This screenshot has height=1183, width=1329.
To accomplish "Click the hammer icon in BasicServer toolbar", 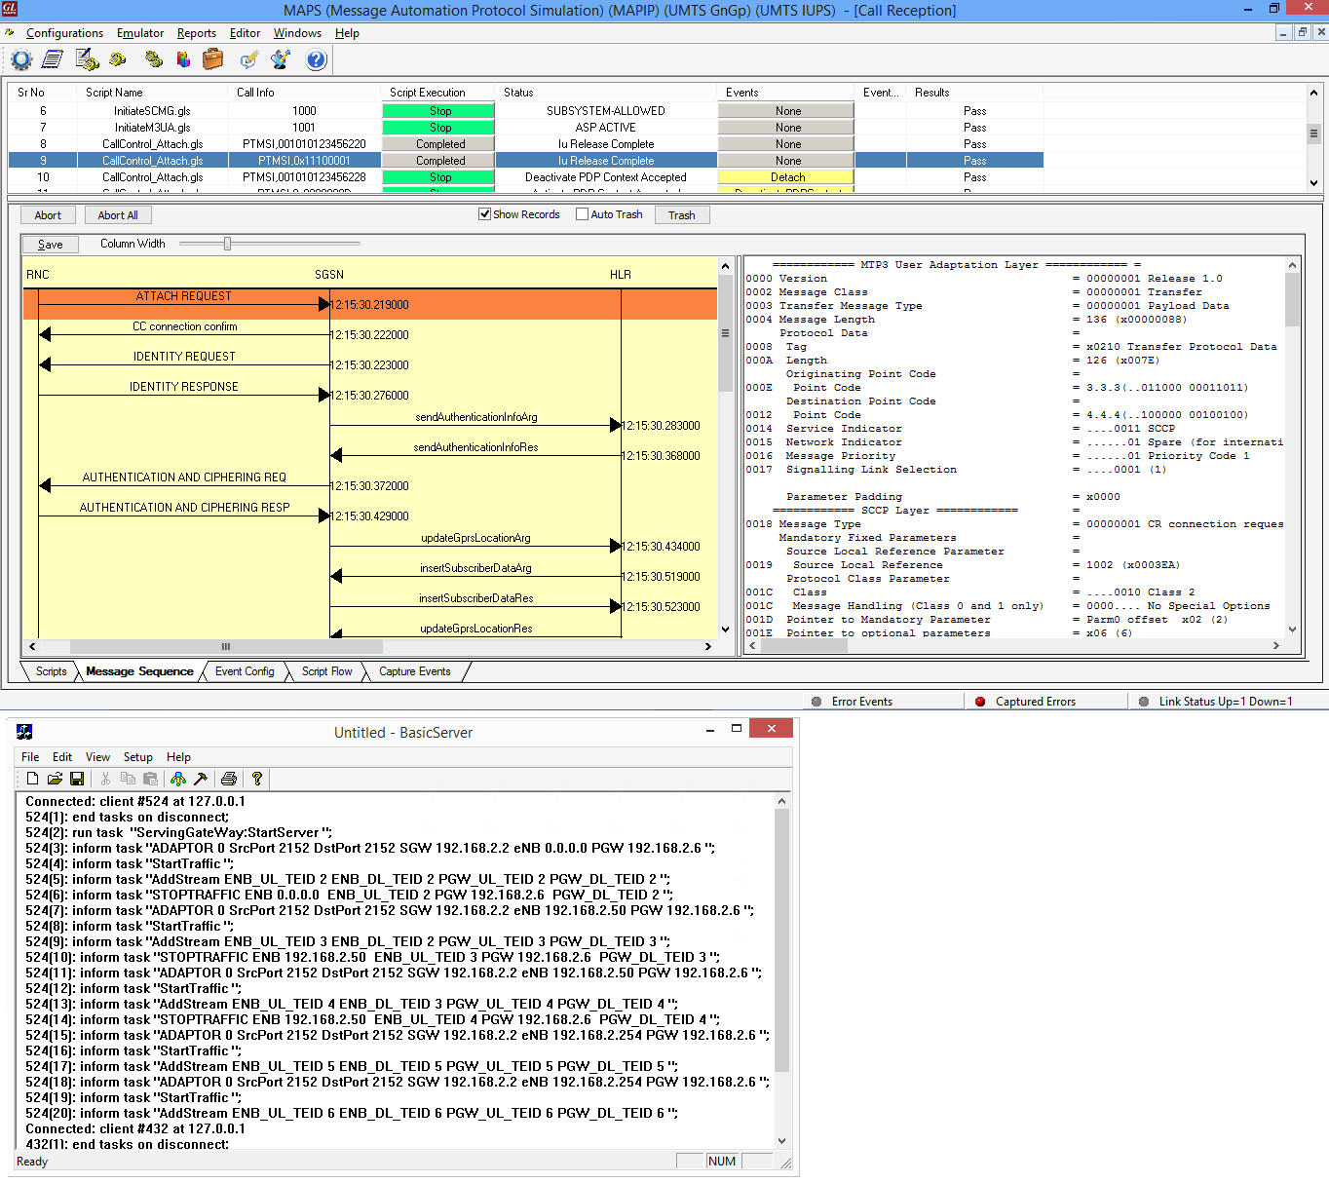I will [201, 779].
